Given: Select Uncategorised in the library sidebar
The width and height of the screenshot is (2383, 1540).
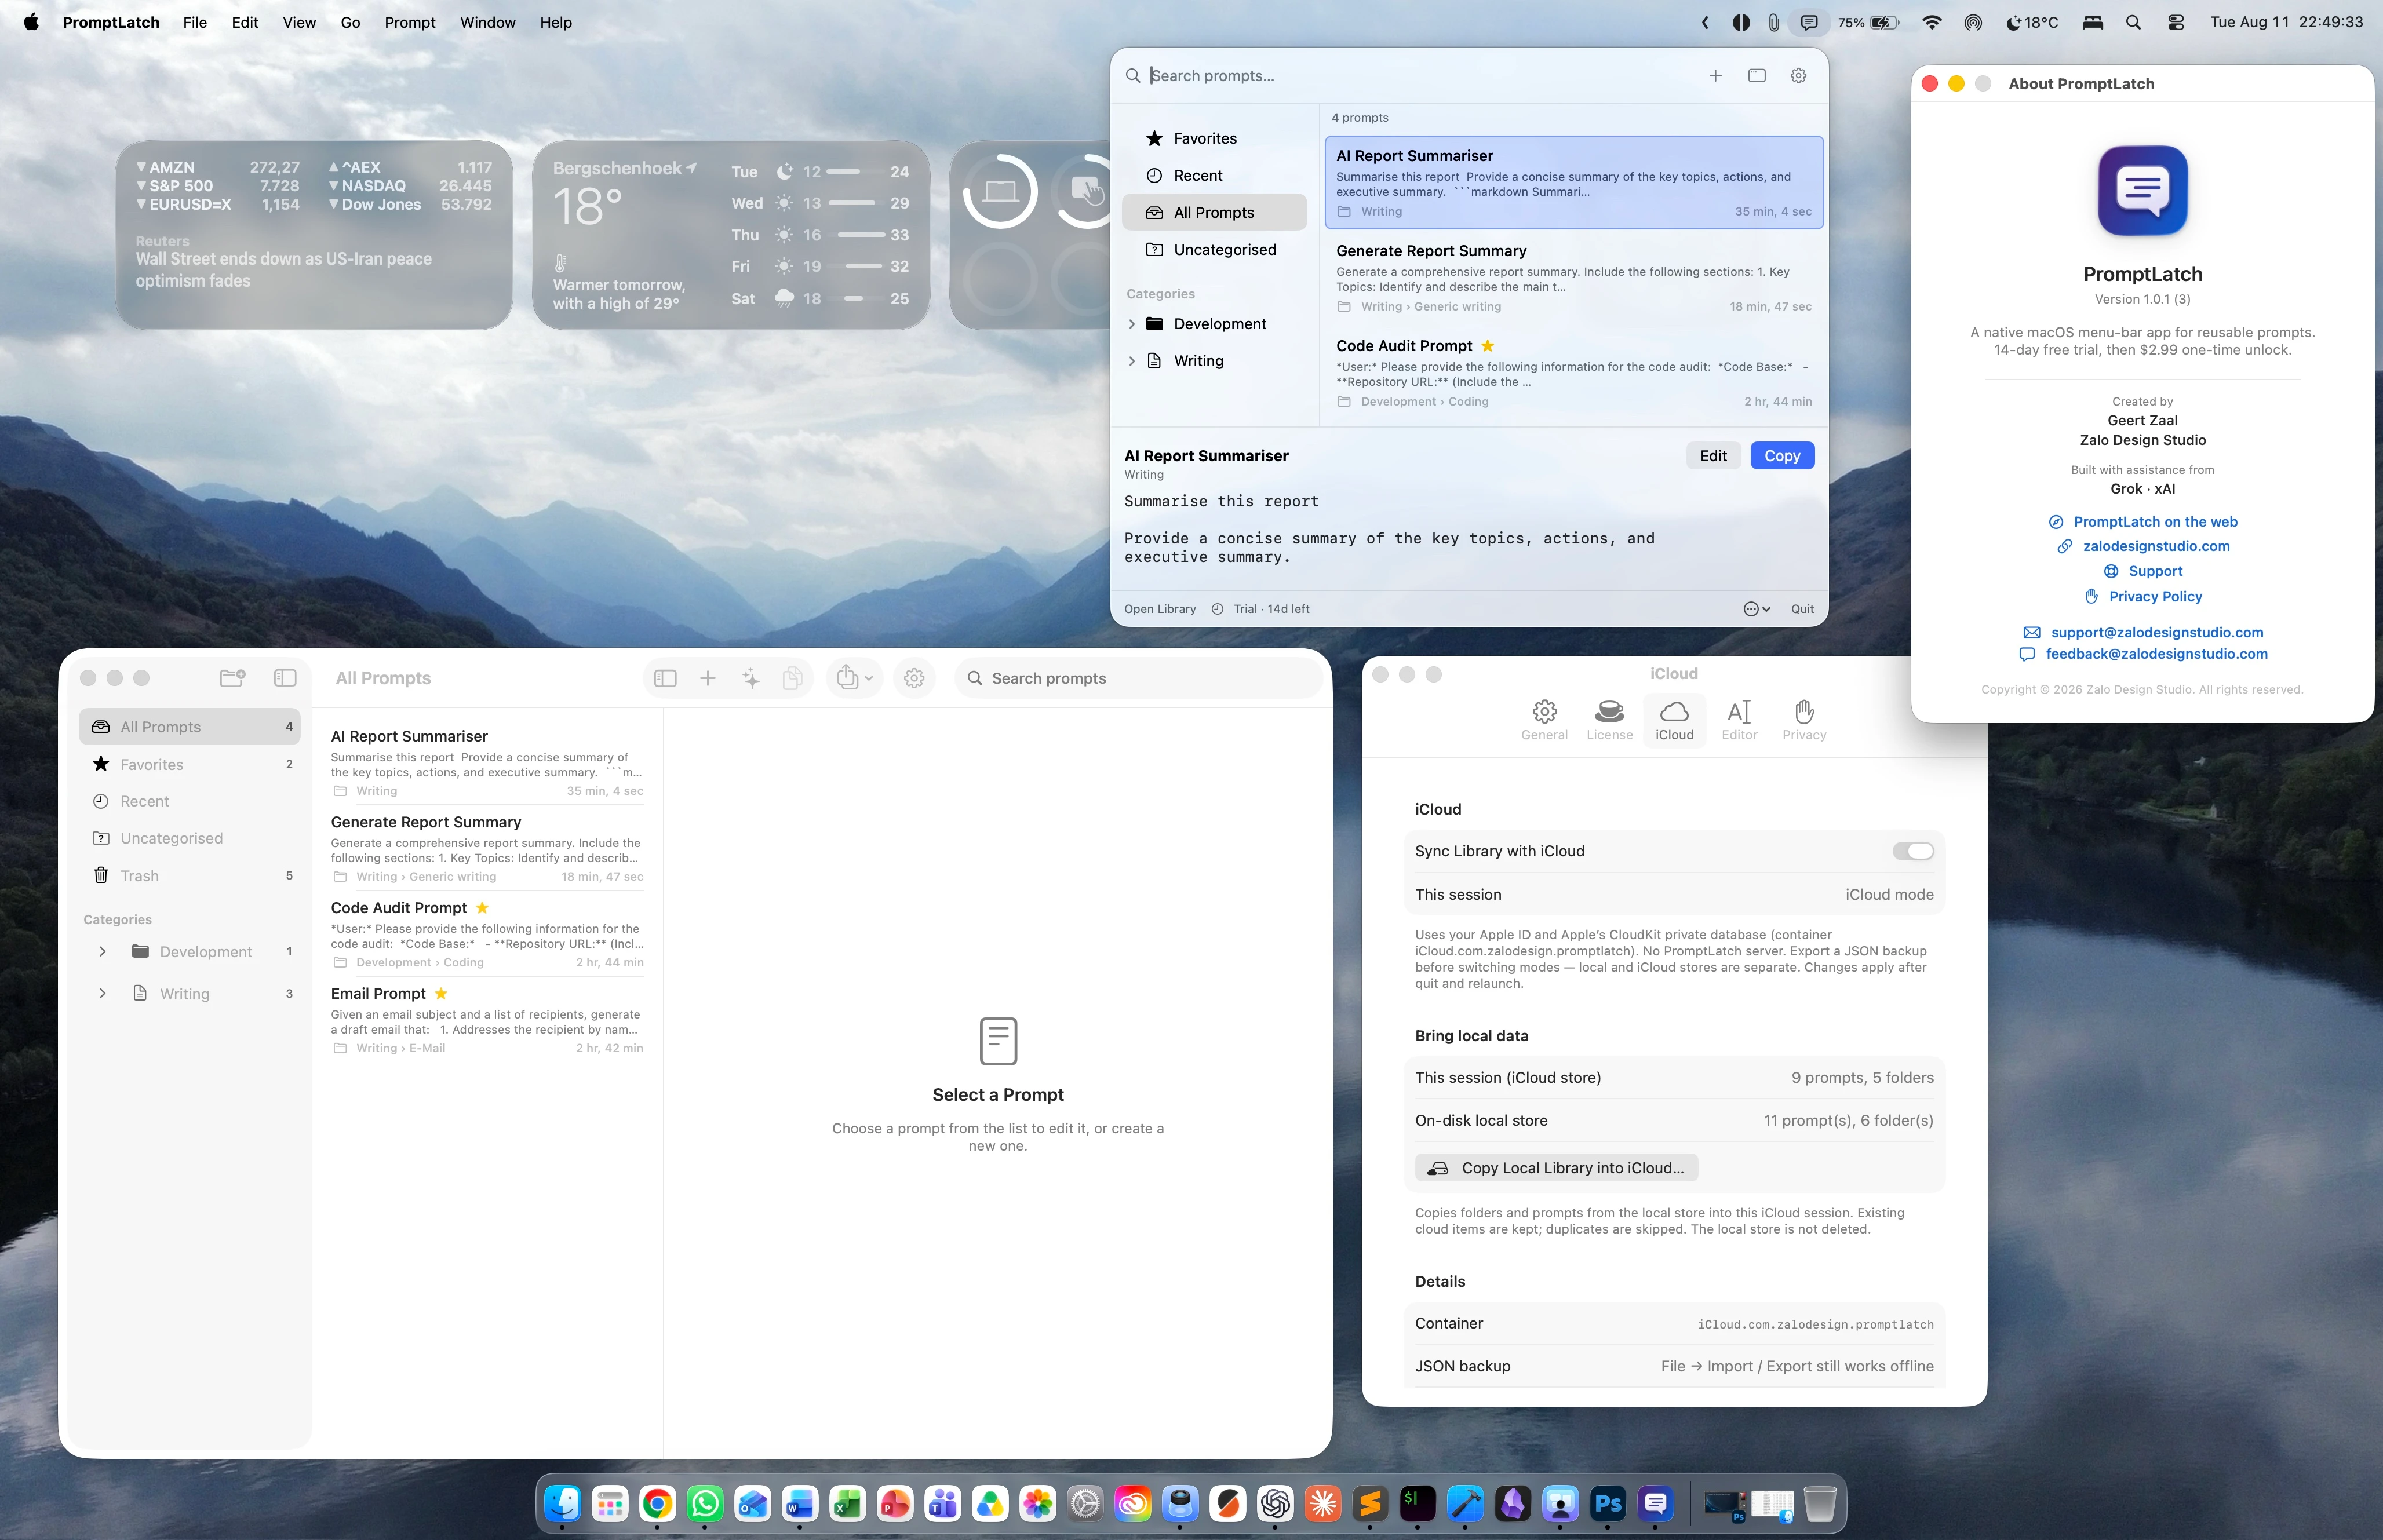Looking at the screenshot, I should click(x=190, y=839).
